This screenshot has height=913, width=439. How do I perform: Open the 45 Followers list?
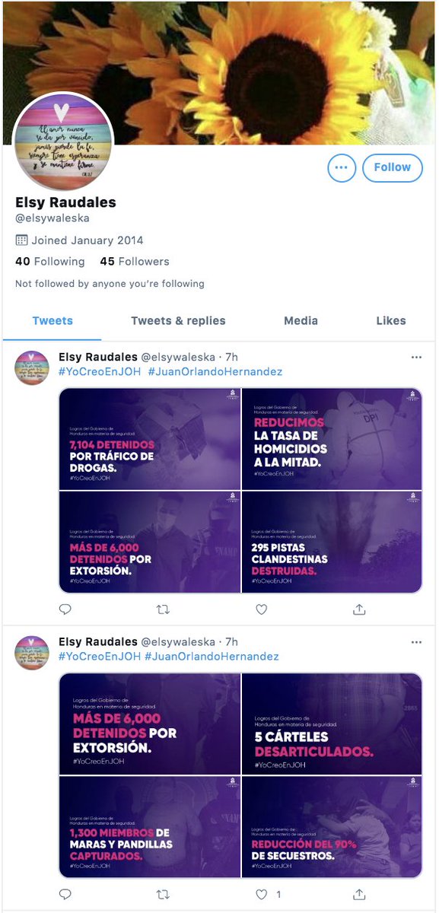[135, 262]
